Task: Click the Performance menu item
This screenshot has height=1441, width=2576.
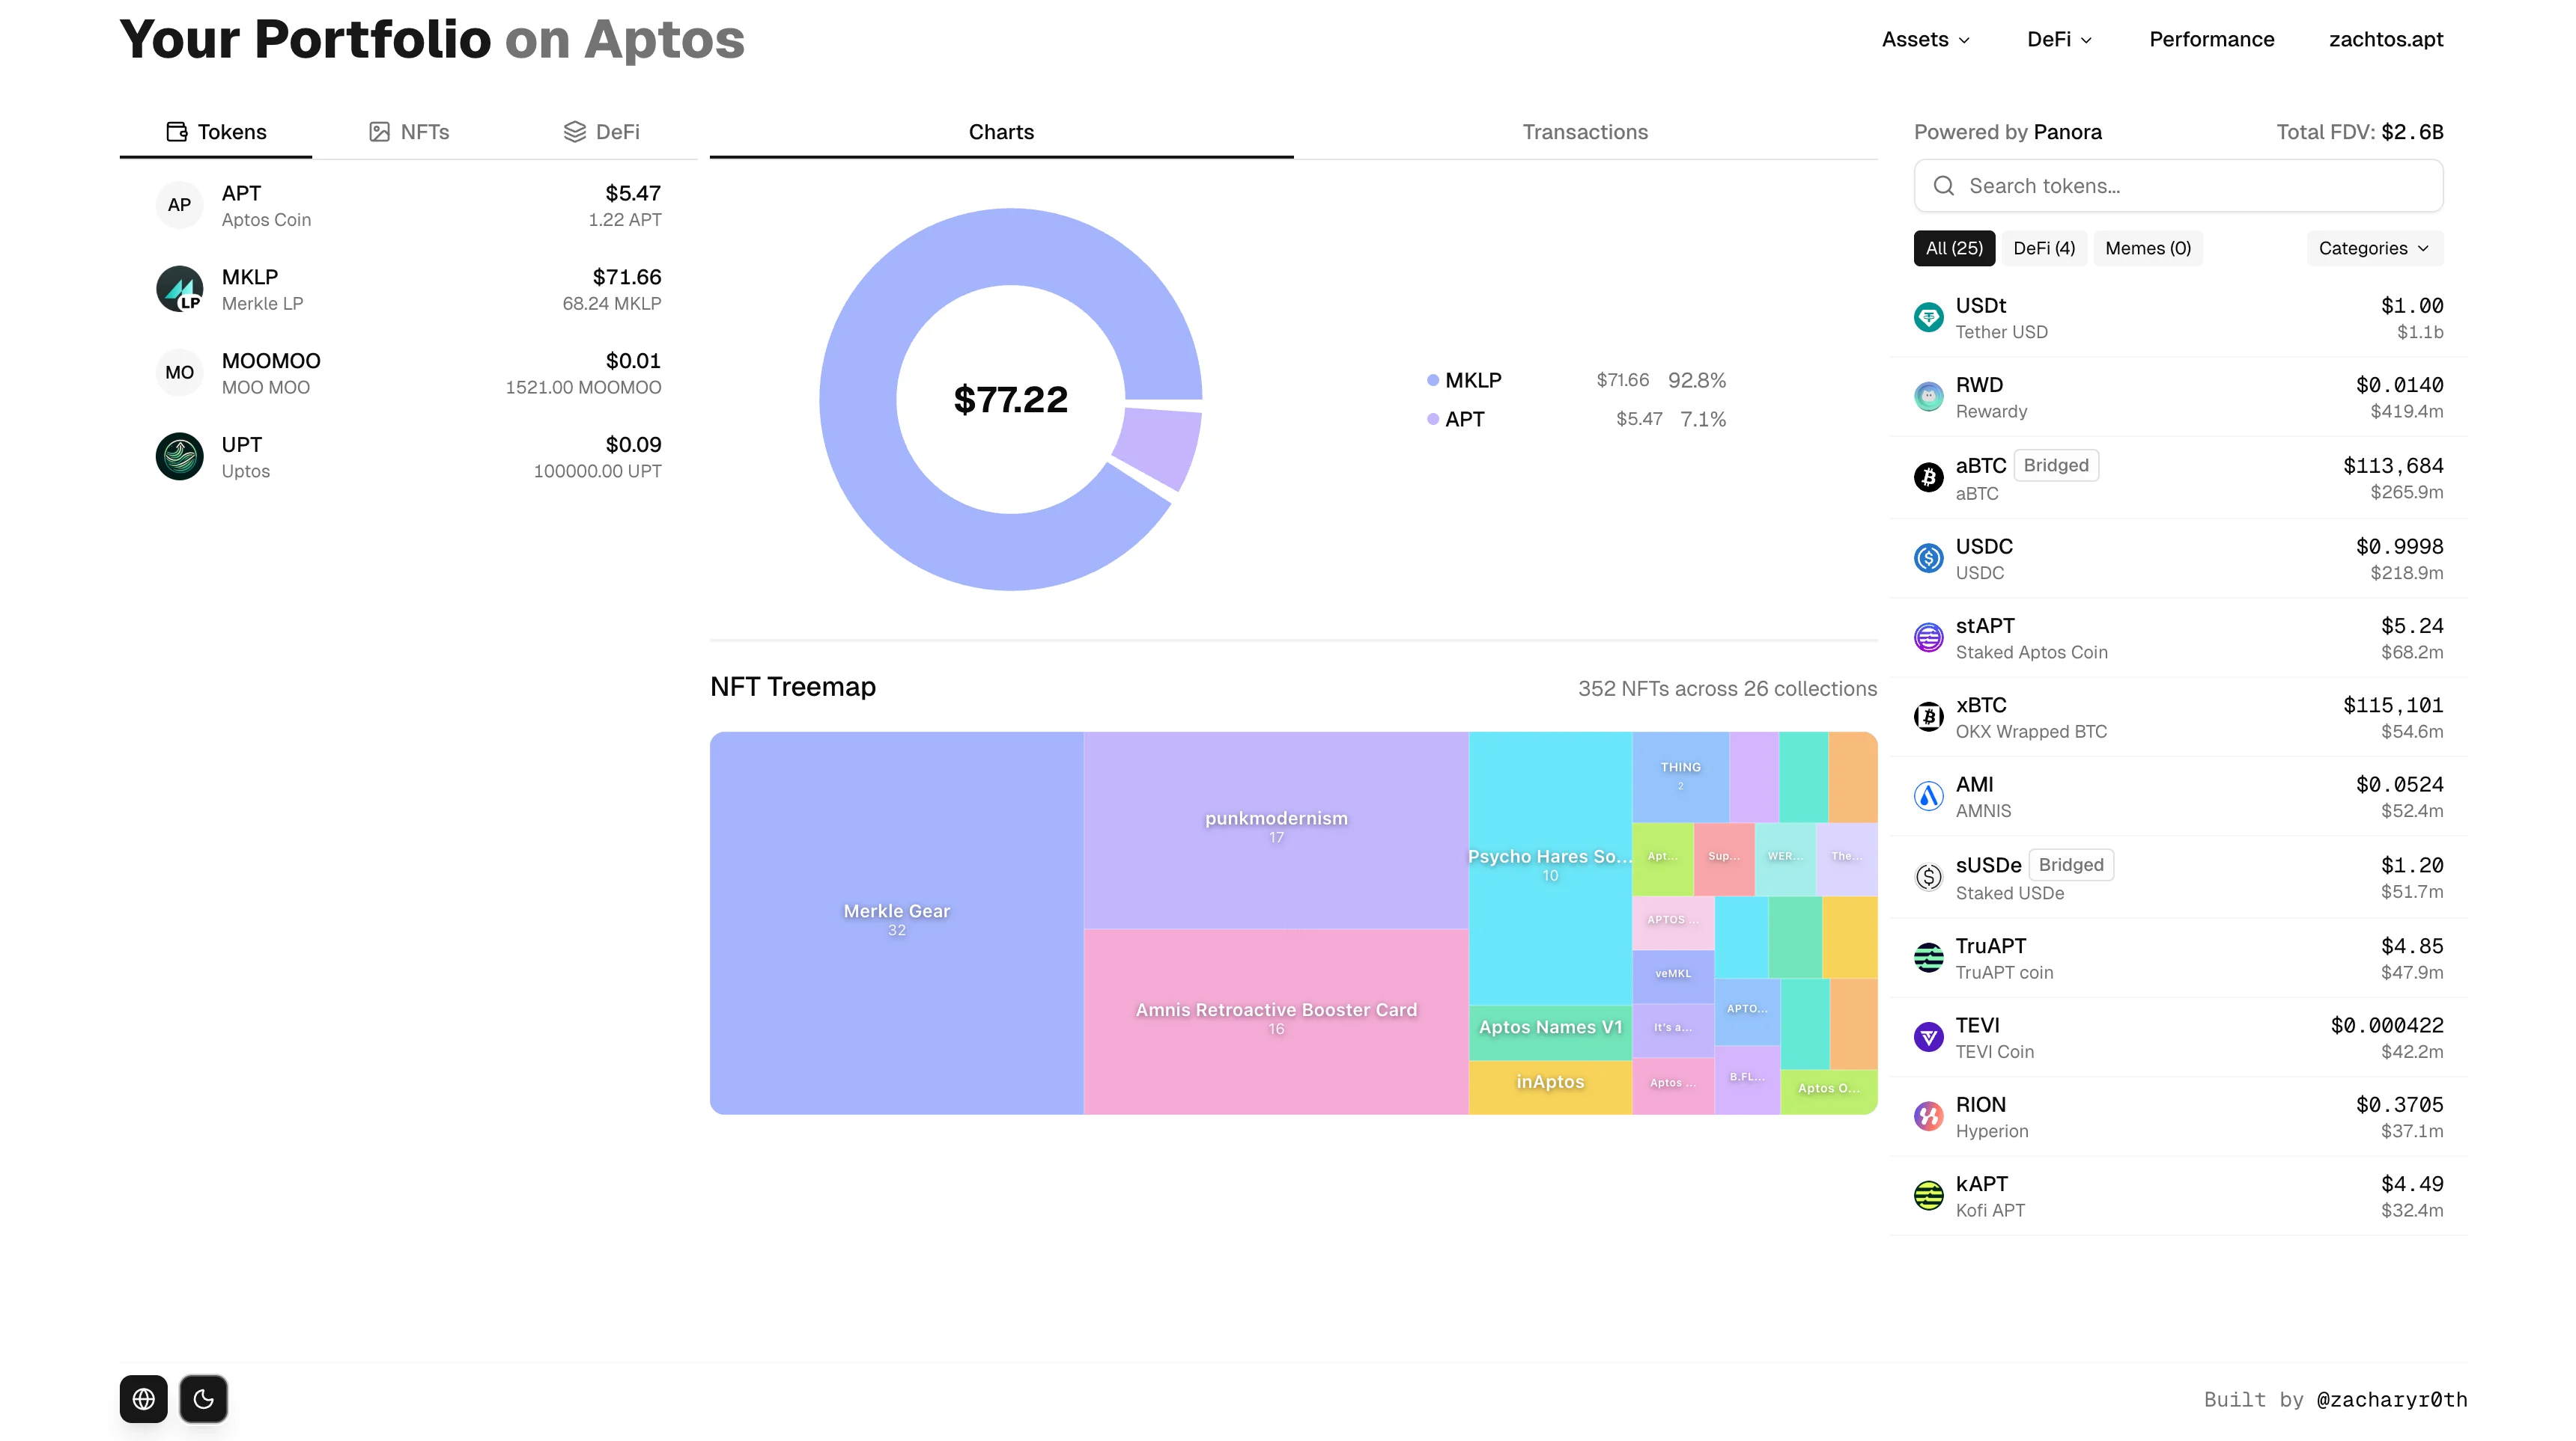Action: (x=2211, y=39)
